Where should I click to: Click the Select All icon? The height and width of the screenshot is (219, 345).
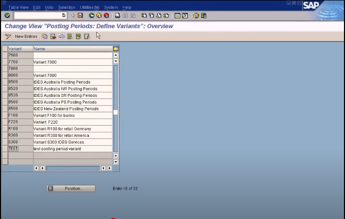(70, 36)
